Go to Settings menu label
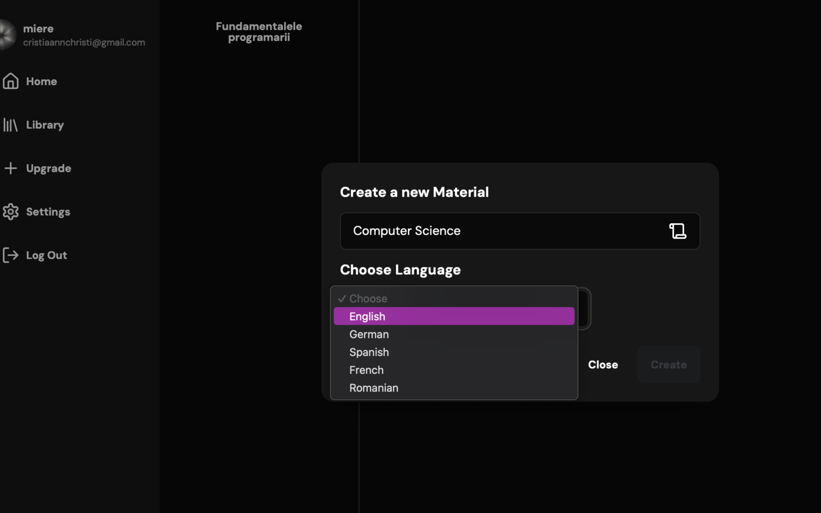Viewport: 821px width, 513px height. (x=48, y=212)
